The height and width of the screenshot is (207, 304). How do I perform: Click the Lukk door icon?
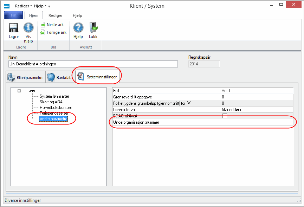(93, 28)
